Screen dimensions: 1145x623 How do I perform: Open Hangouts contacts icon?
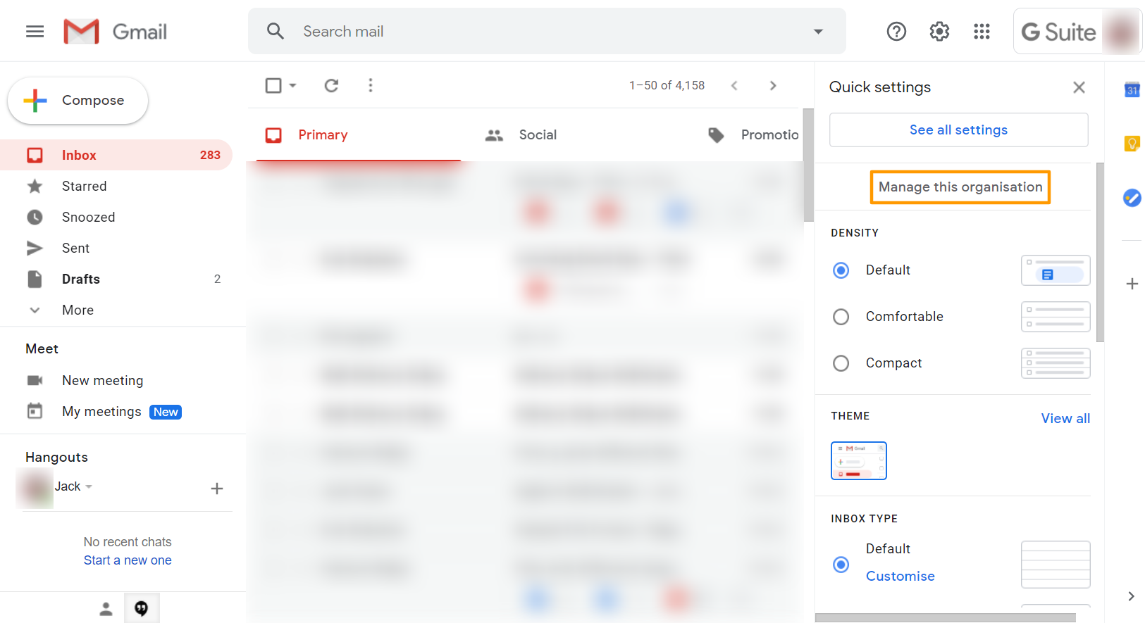[106, 609]
